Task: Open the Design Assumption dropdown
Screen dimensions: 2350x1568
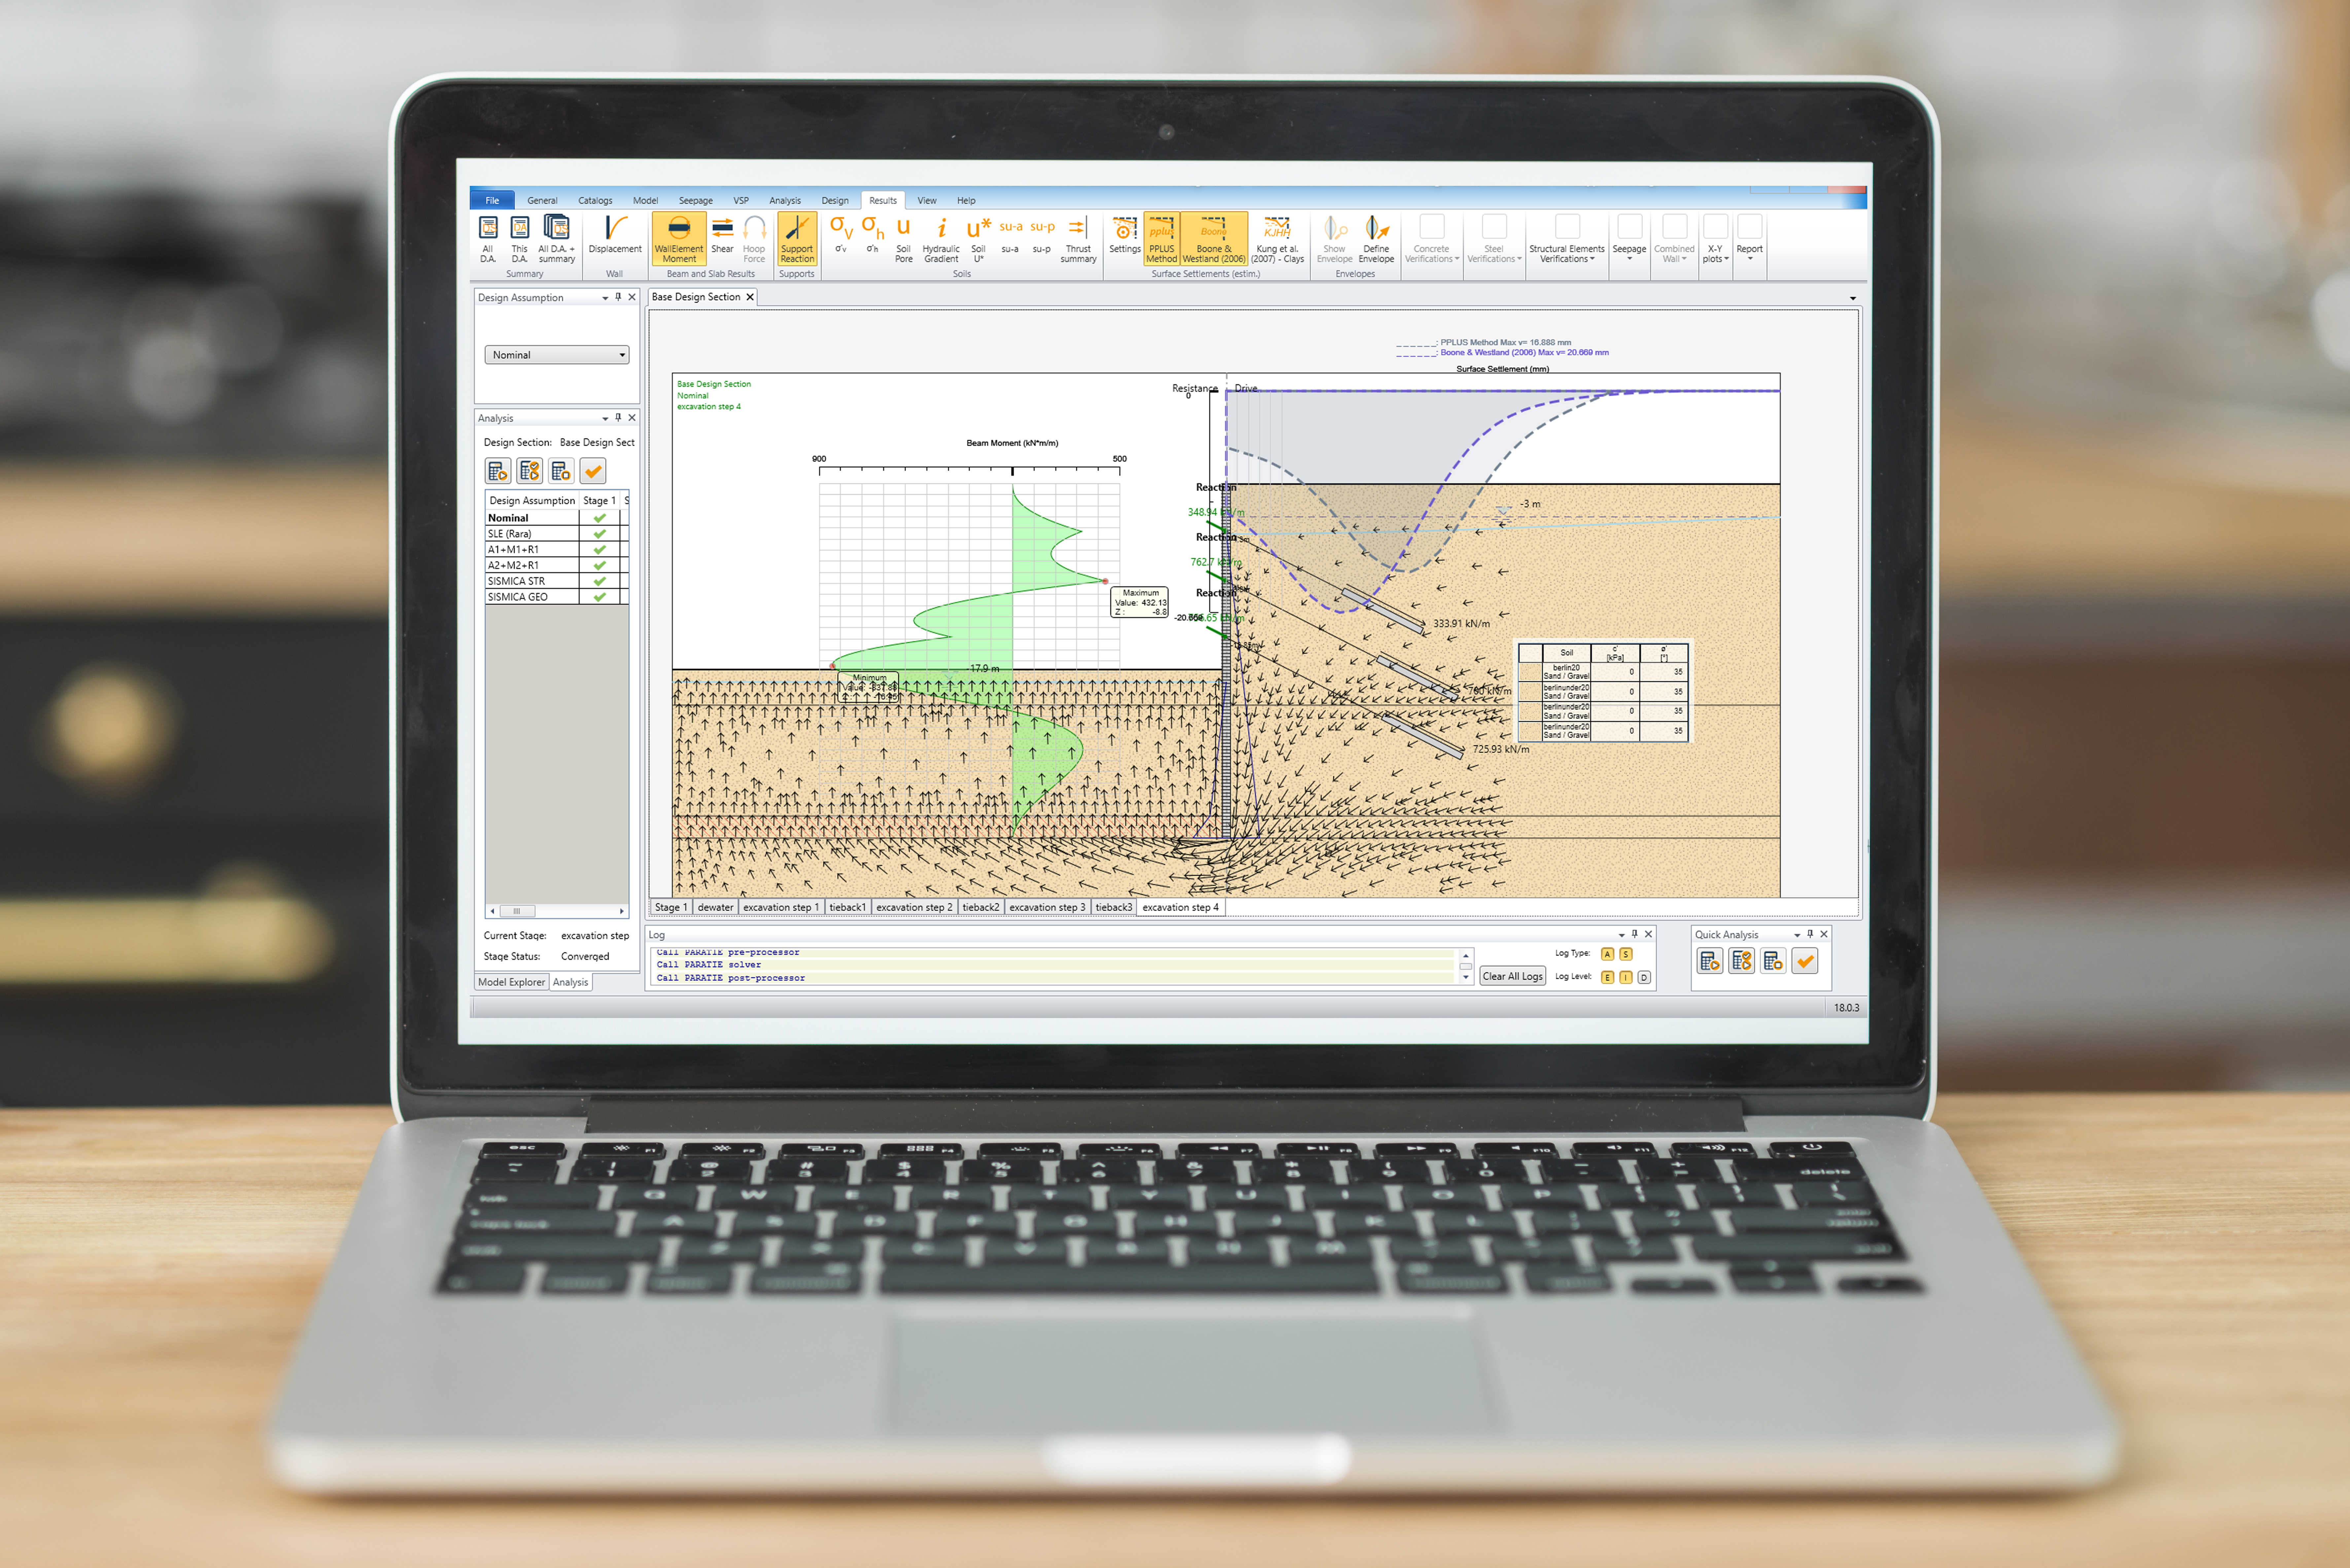Action: tap(555, 357)
